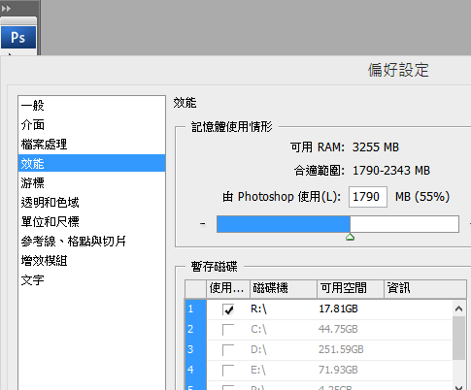Select scratch disk row number 1

[195, 309]
